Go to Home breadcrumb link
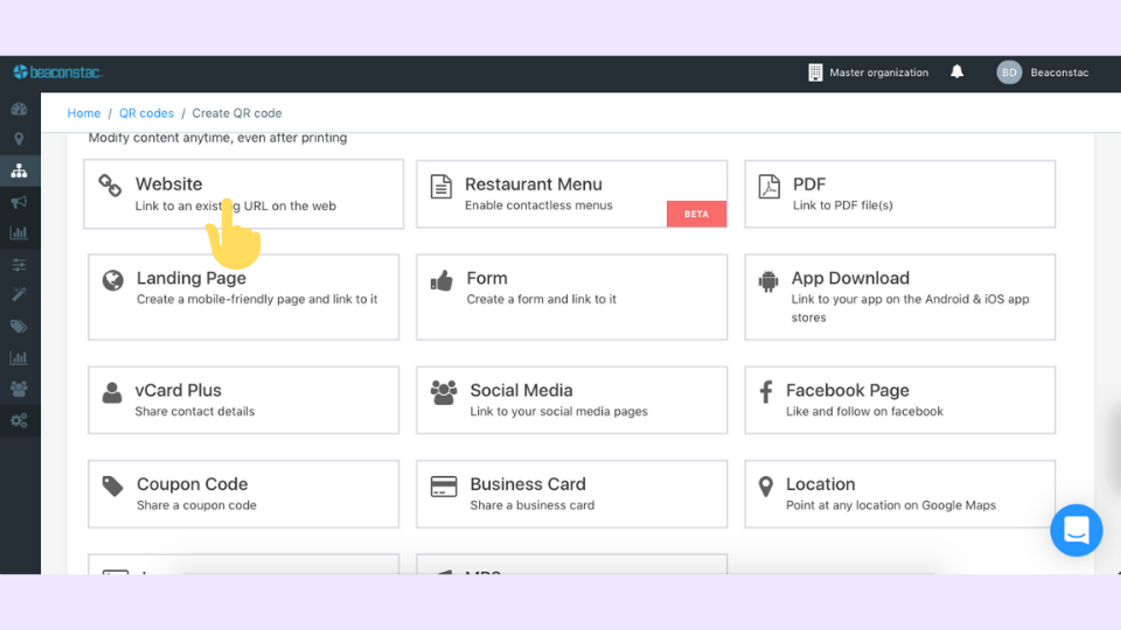 (83, 113)
